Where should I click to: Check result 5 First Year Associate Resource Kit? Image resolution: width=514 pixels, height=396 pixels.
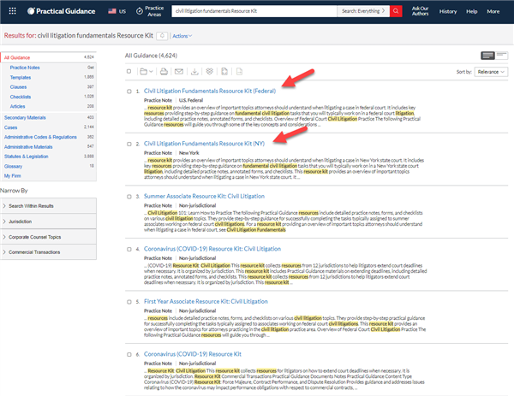coord(129,302)
